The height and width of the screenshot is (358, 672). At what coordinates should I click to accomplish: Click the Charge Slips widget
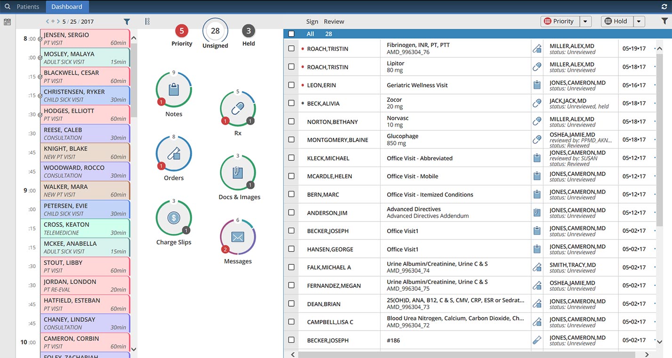pos(174,218)
